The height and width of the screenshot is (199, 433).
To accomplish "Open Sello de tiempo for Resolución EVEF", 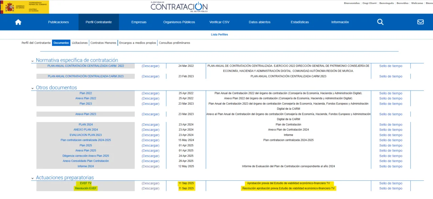I will (391, 189).
